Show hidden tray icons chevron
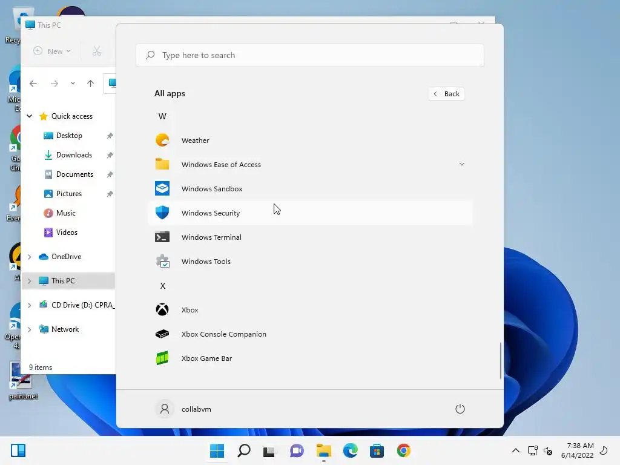The width and height of the screenshot is (620, 465). pyautogui.click(x=516, y=450)
